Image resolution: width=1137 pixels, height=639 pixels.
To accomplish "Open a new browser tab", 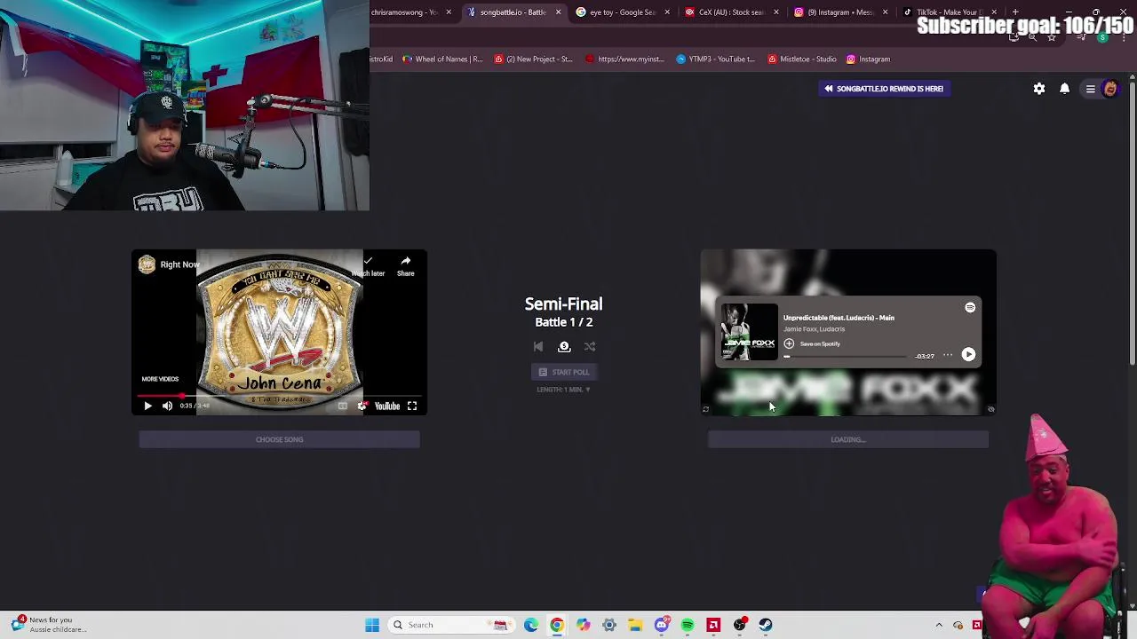I will pyautogui.click(x=1015, y=12).
